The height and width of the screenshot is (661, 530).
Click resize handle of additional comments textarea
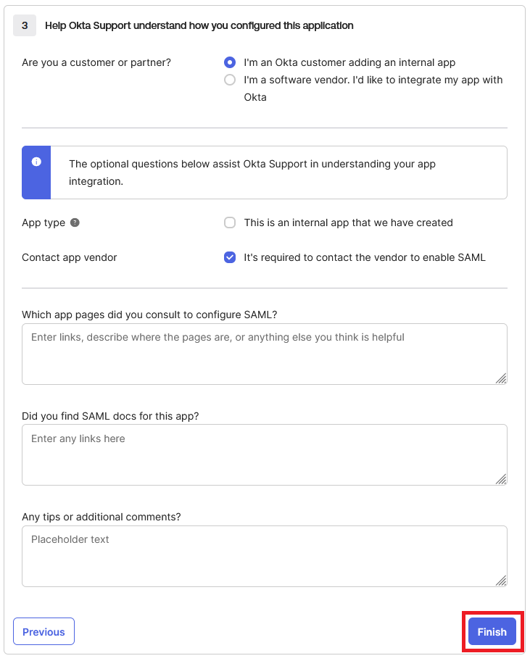tap(501, 581)
